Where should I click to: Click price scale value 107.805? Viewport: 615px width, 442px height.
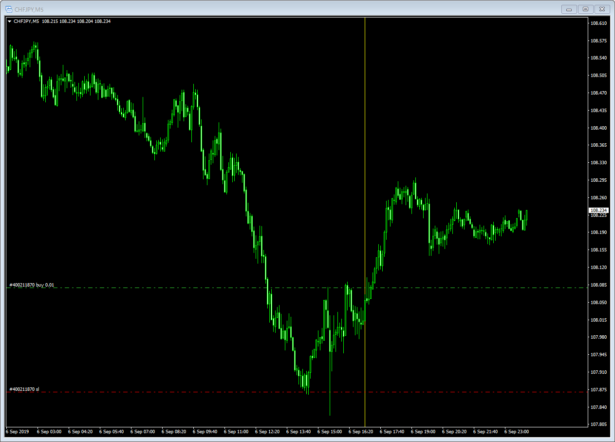[598, 425]
